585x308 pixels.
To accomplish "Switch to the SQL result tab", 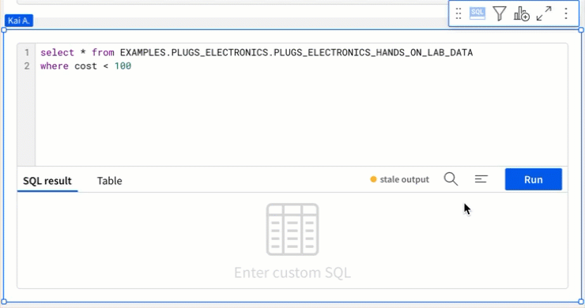I will pos(47,181).
